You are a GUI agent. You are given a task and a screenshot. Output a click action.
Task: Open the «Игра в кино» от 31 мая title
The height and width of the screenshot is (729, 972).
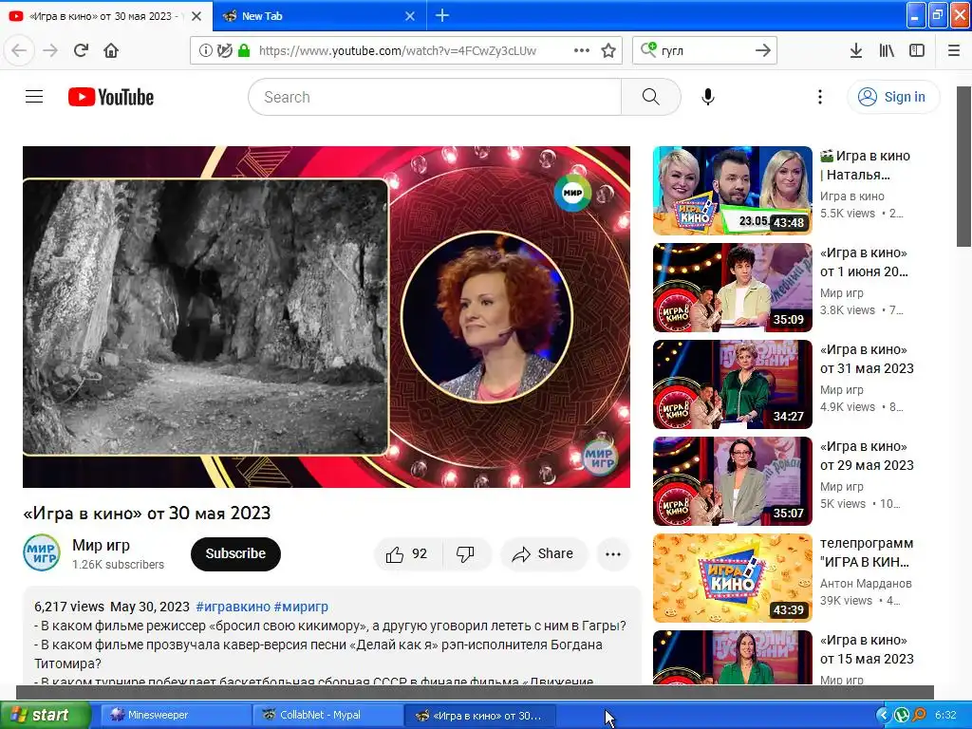click(x=867, y=359)
